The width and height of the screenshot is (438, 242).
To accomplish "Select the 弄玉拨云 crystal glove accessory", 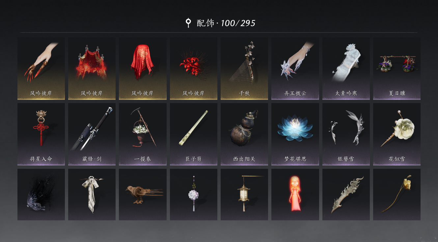I will click(295, 68).
